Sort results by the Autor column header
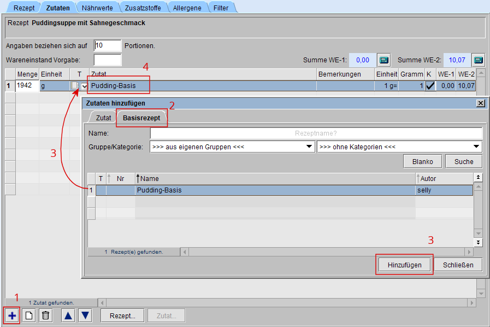The image size is (490, 327). coord(444,179)
